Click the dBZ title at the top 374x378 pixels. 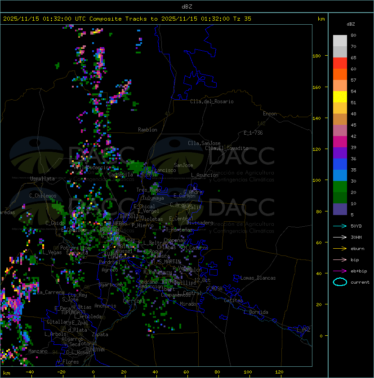pos(187,6)
